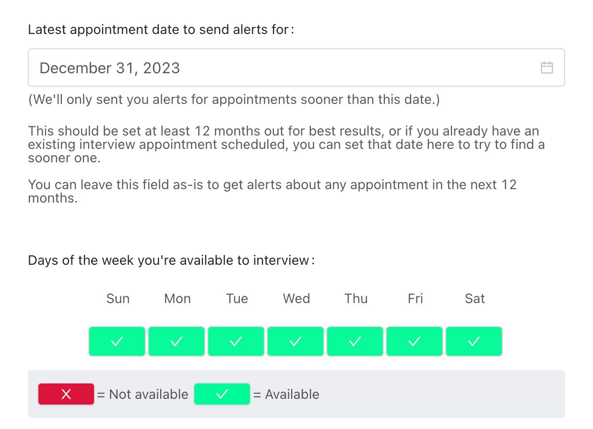
Task: Toggle Saturday availability off
Action: (474, 341)
